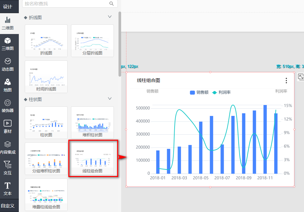Collapse the 折线图 section chevron
This screenshot has width=304, height=212.
(x=110, y=17)
